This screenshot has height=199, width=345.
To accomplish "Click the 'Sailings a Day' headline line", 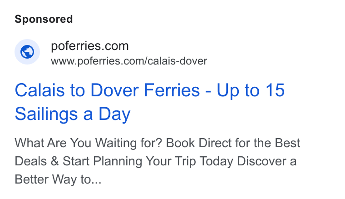I will [x=73, y=114].
